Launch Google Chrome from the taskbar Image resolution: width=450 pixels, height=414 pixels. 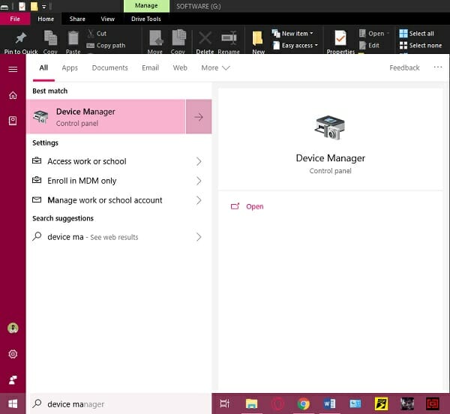point(303,403)
